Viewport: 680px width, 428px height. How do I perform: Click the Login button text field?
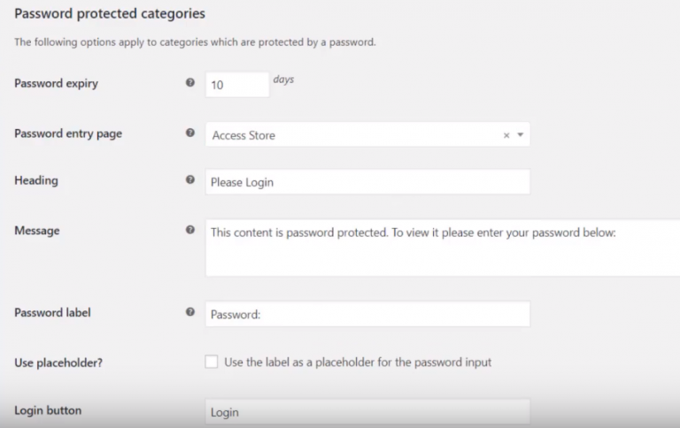pos(367,412)
